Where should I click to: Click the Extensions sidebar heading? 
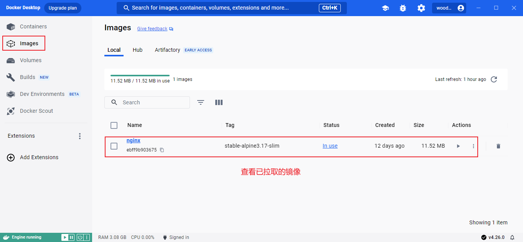21,136
